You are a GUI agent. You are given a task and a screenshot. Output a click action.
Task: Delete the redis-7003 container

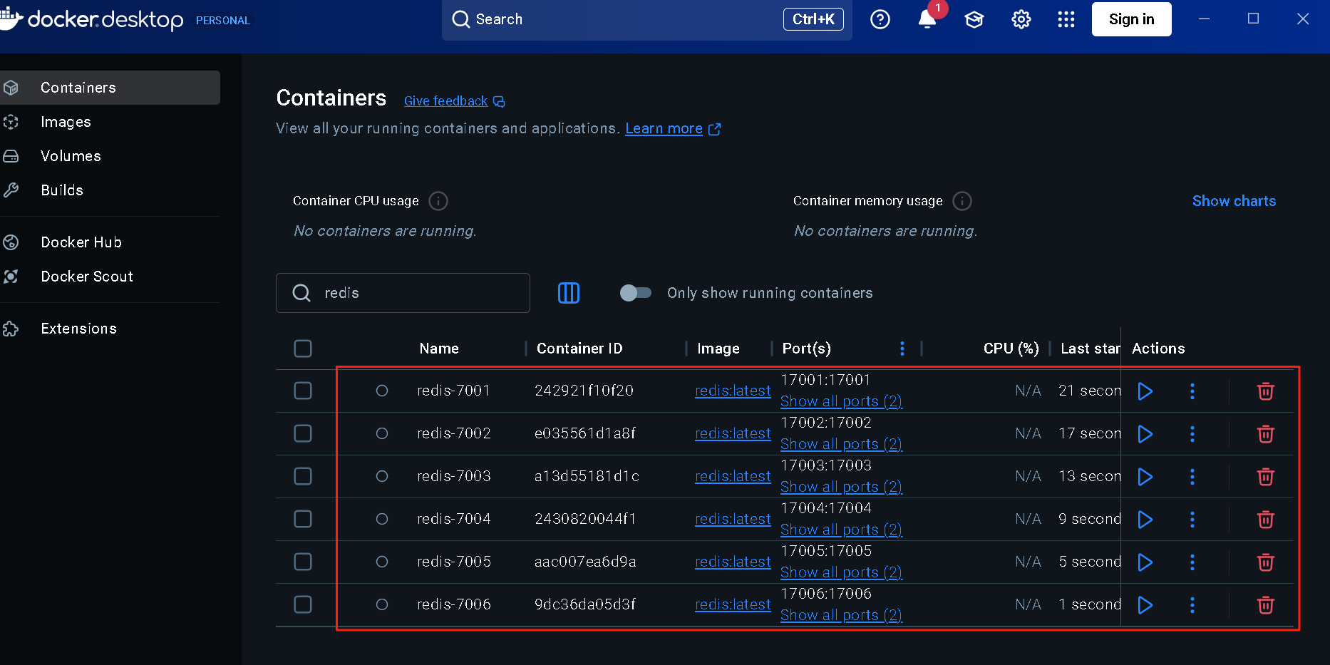(1266, 477)
